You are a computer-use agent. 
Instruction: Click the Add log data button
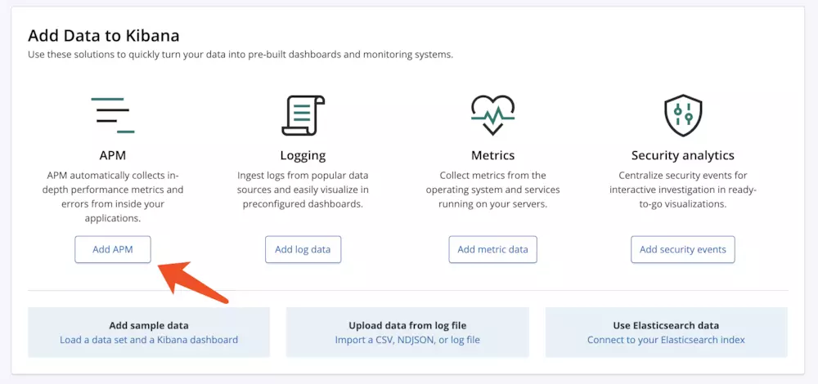(303, 249)
